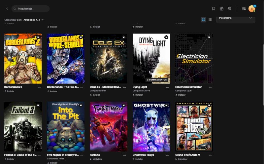Click the Pesquisar loja search field
Image resolution: width=264 pixels, height=164 pixels.
tap(30, 9)
